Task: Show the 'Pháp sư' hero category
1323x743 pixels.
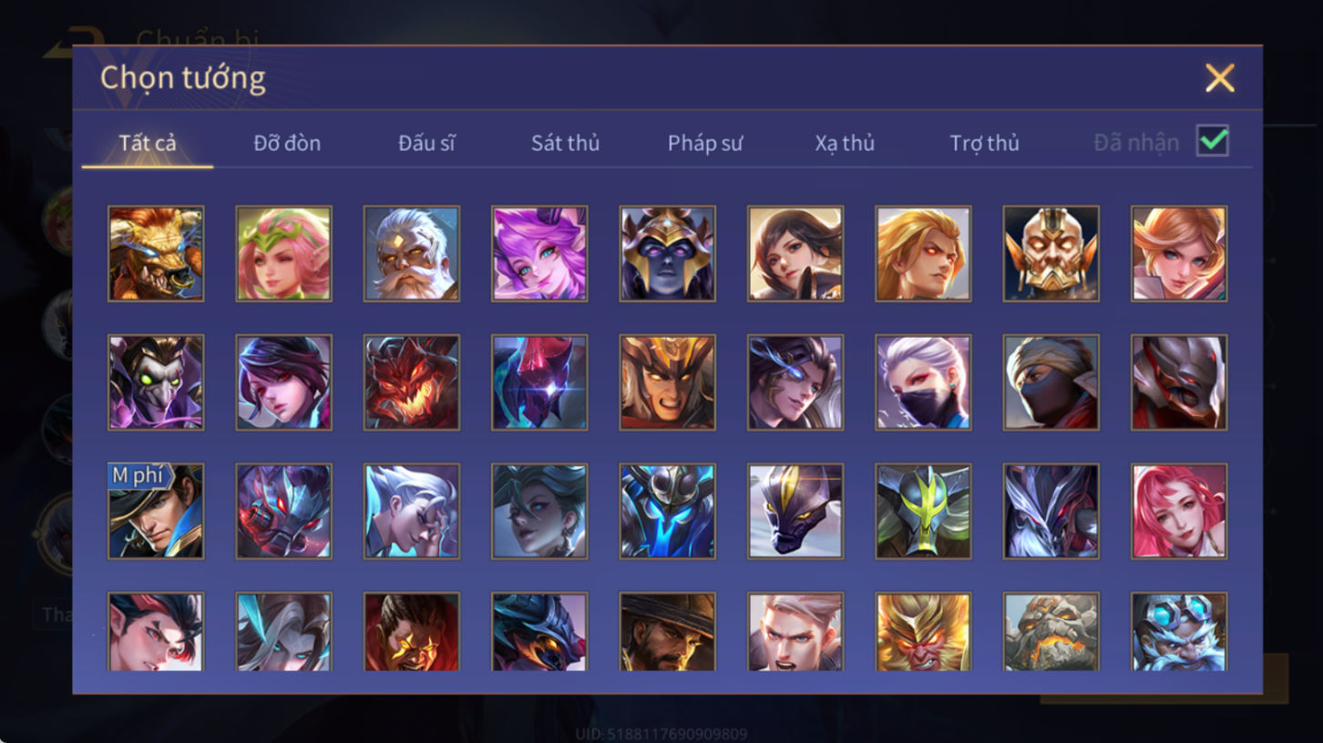Action: 705,143
